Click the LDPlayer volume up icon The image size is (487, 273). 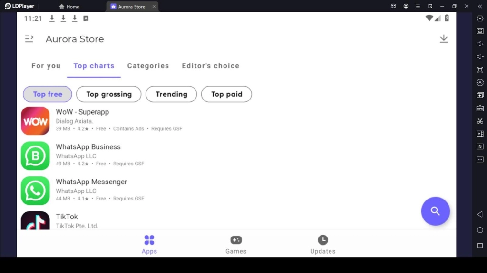[480, 44]
